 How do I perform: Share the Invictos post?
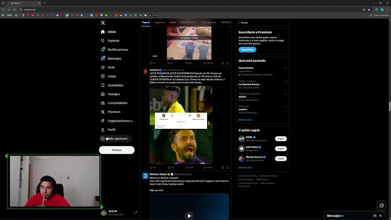pos(227,167)
